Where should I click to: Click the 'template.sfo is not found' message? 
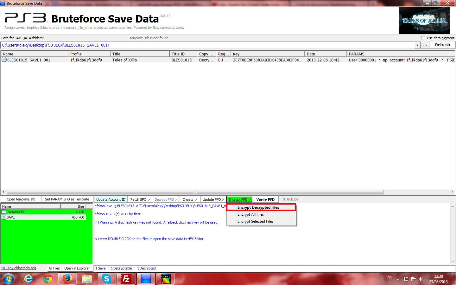tap(149, 38)
